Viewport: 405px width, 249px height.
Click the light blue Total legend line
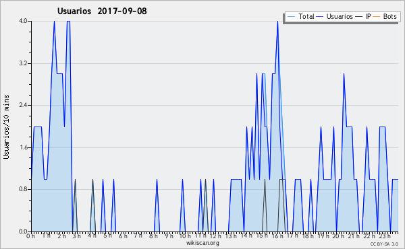(291, 17)
